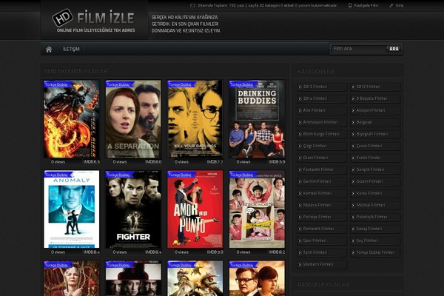Select the Gençlik Filmleri category
Screen dimensions: 444x296
point(375,169)
